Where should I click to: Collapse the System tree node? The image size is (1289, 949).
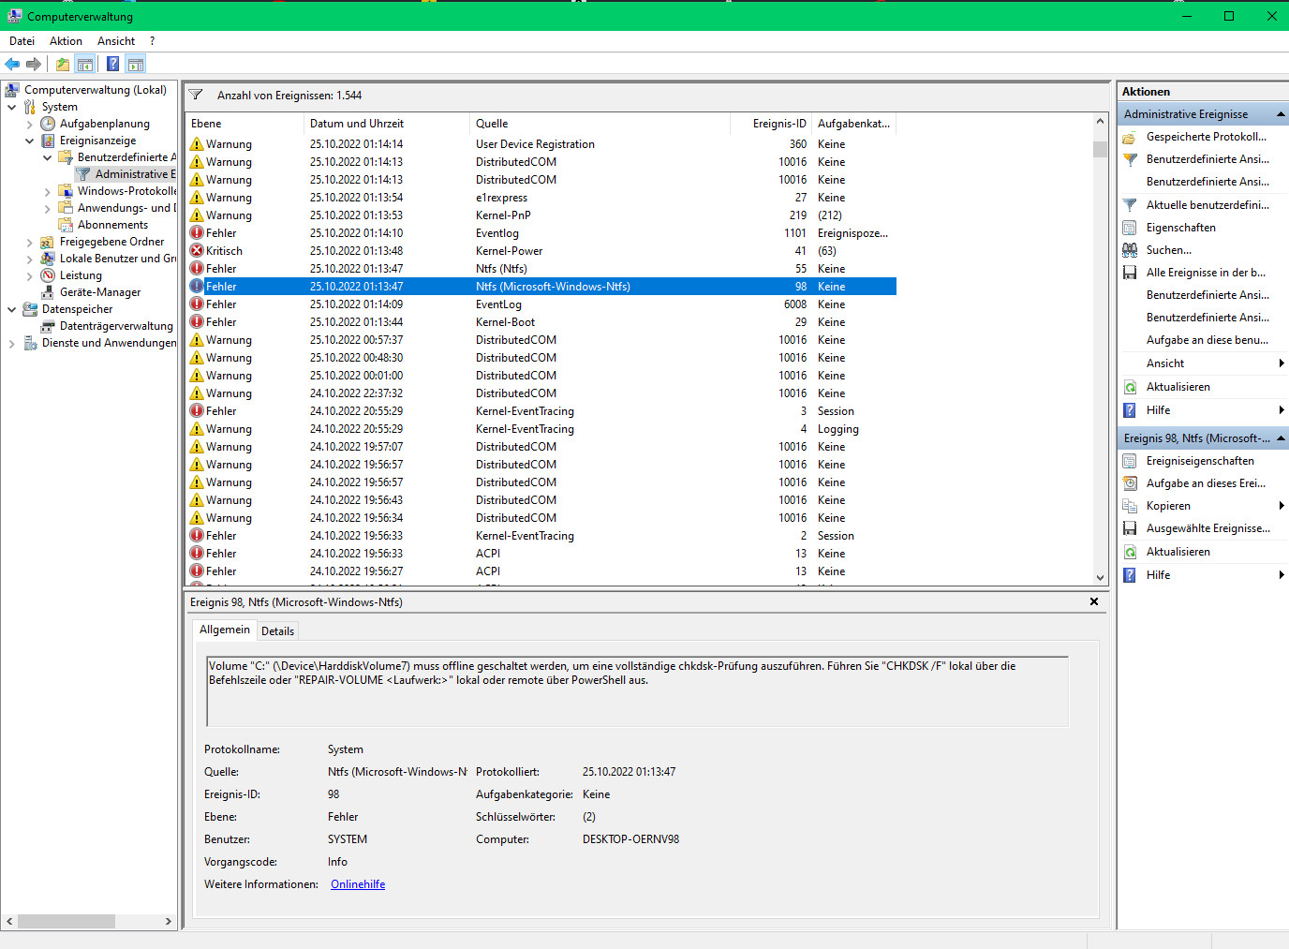tap(11, 107)
